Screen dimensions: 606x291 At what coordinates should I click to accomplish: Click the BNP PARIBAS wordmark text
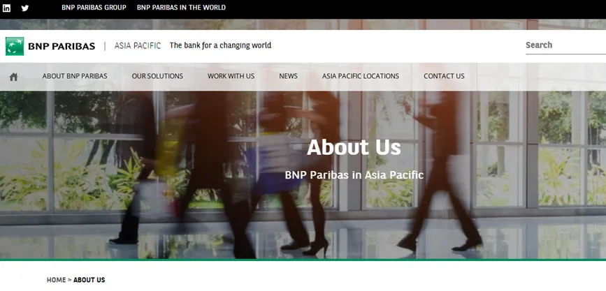(62, 46)
